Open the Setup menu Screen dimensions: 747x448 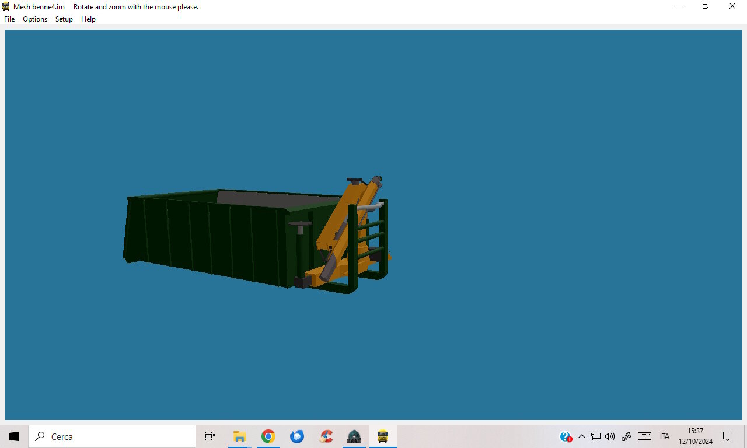64,19
